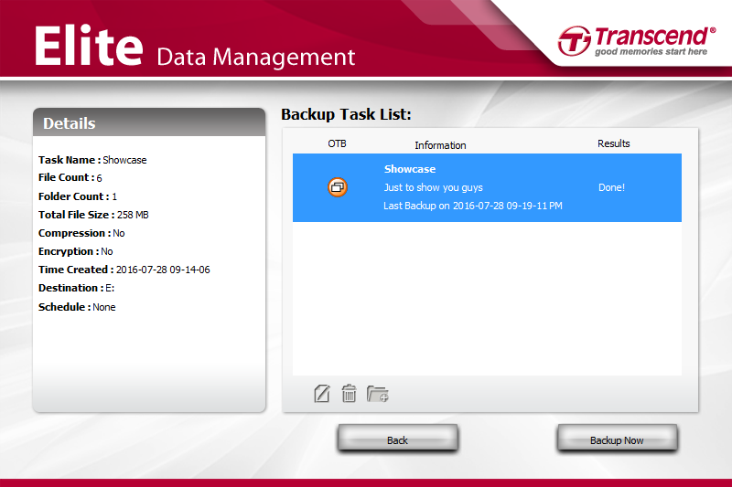Screen dimensions: 732x487
Task: Click the orange one-touch backup icon on Showcase
Action: (x=337, y=187)
